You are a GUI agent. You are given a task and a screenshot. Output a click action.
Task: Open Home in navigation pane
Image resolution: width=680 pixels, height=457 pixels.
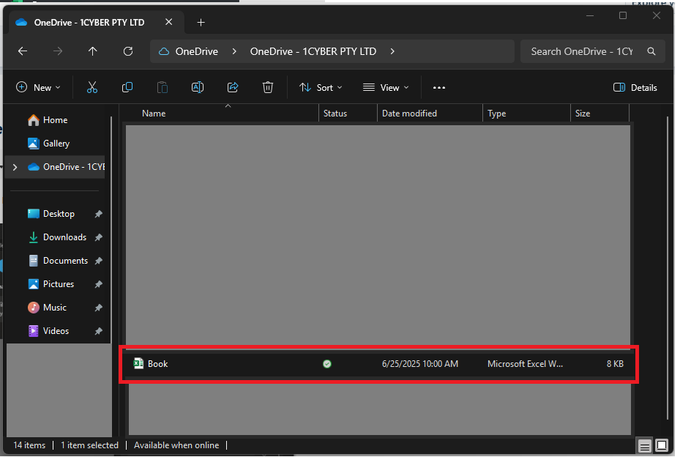click(x=48, y=120)
